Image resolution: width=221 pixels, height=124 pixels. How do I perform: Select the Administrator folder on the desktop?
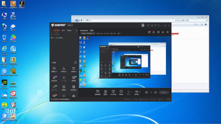pos(4,5)
